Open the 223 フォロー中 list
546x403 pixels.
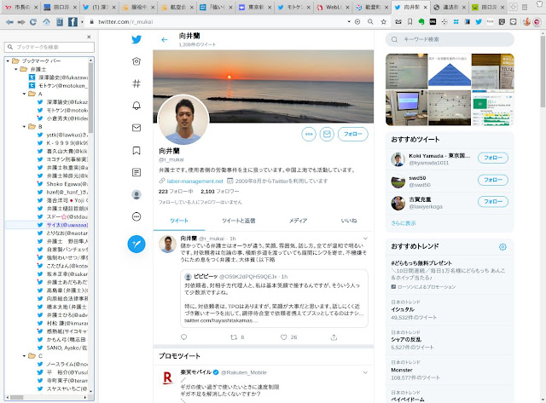[x=176, y=192]
